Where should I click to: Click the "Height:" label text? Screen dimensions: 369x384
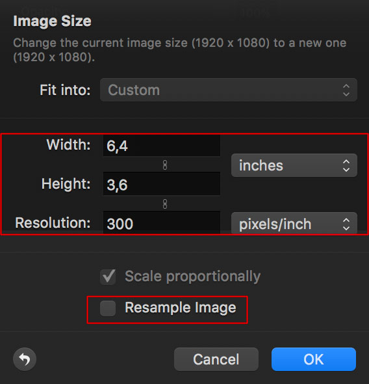click(x=66, y=184)
